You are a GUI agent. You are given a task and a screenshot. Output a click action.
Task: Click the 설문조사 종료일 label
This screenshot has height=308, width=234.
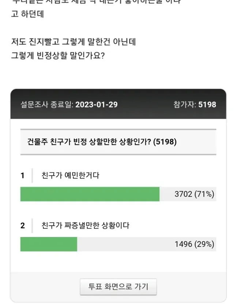tap(47, 105)
